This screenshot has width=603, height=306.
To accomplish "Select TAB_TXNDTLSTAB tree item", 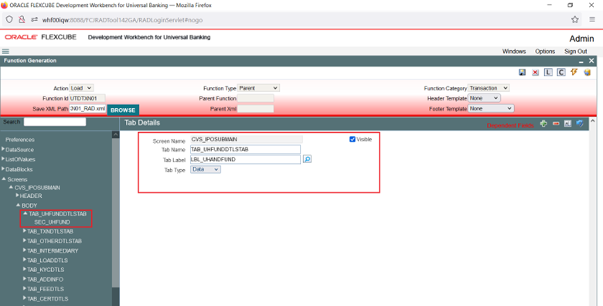I will point(50,231).
